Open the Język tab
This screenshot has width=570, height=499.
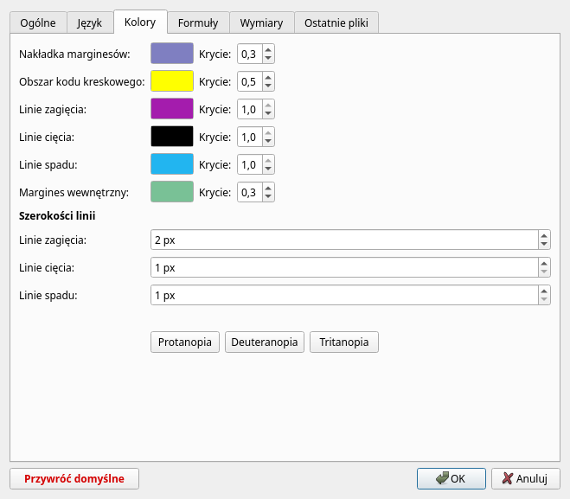90,22
